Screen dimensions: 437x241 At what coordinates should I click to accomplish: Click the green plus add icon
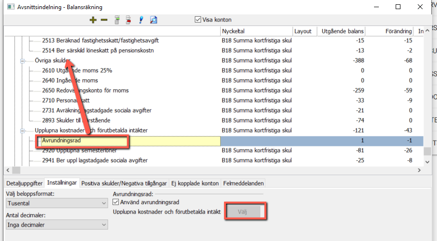pyautogui.click(x=93, y=20)
